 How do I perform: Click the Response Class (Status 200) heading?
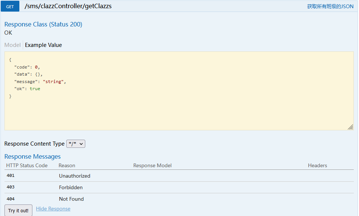(x=43, y=24)
